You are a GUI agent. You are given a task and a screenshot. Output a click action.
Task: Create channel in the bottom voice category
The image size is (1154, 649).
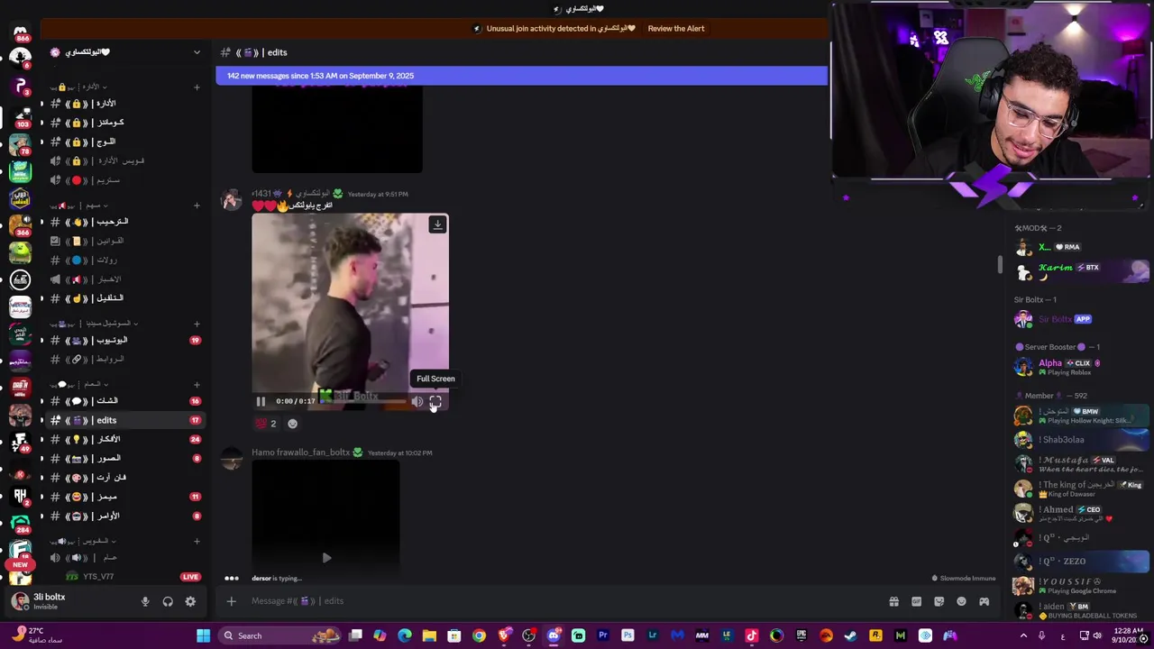coord(197,541)
